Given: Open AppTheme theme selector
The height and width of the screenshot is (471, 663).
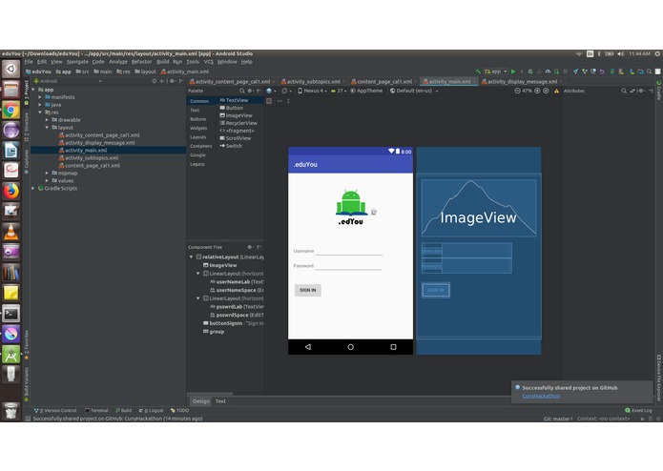Looking at the screenshot, I should [366, 91].
